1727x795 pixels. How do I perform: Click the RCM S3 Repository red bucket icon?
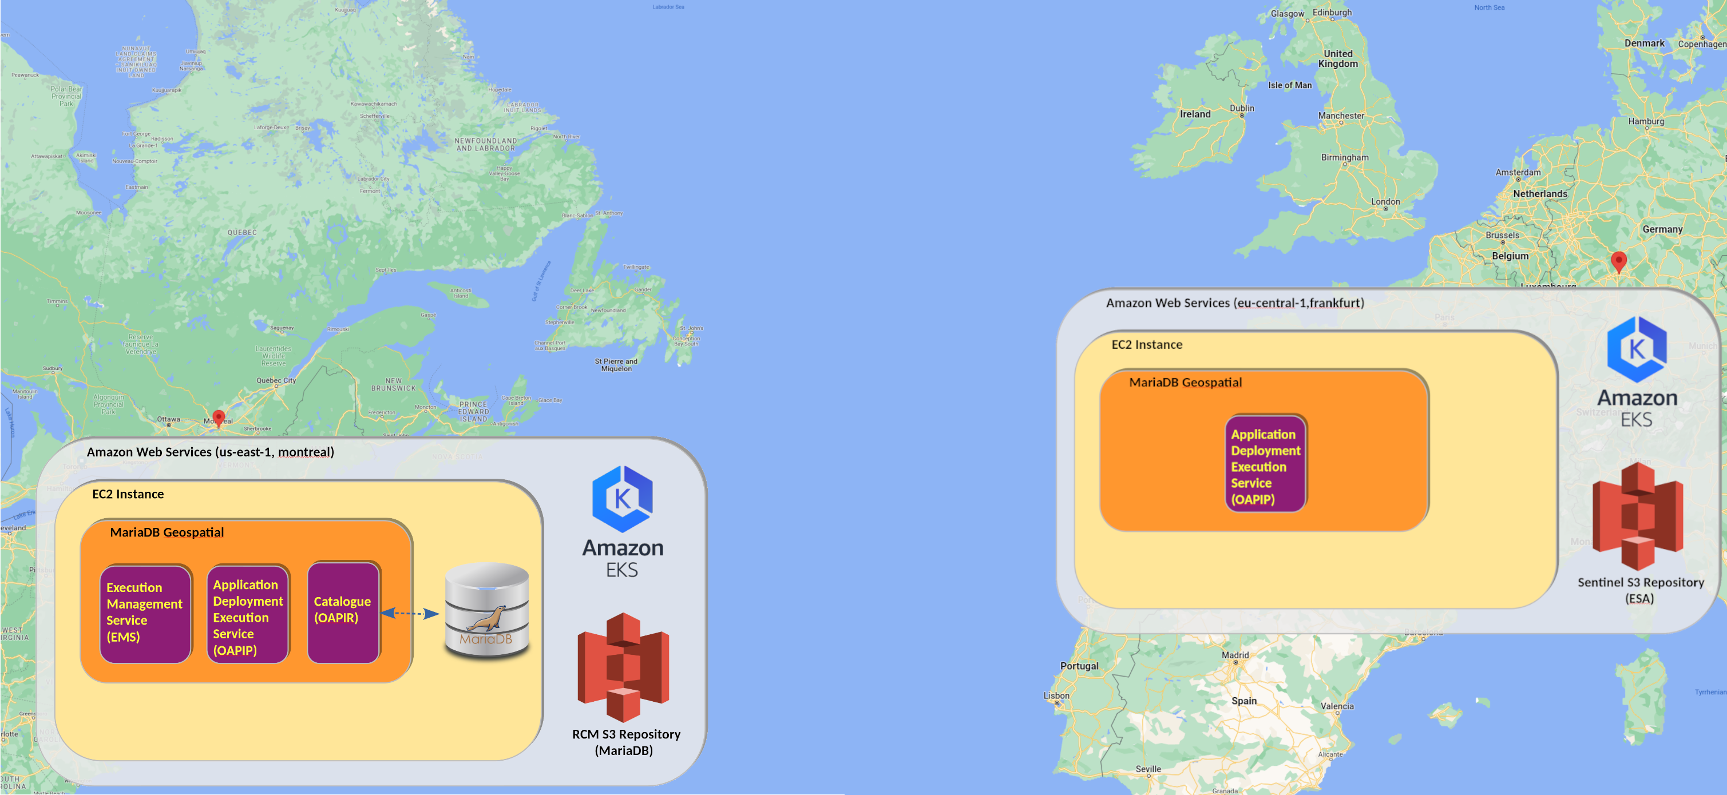(624, 667)
